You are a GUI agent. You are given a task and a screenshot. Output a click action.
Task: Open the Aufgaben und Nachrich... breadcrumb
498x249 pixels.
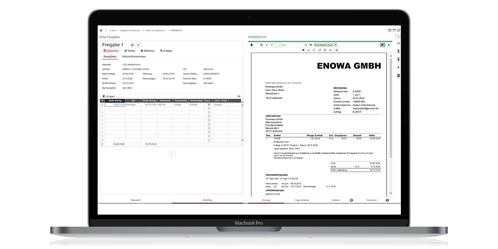[x=130, y=30]
